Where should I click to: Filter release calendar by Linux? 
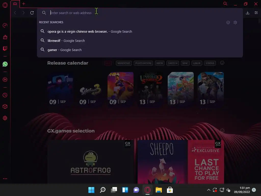(x=197, y=63)
